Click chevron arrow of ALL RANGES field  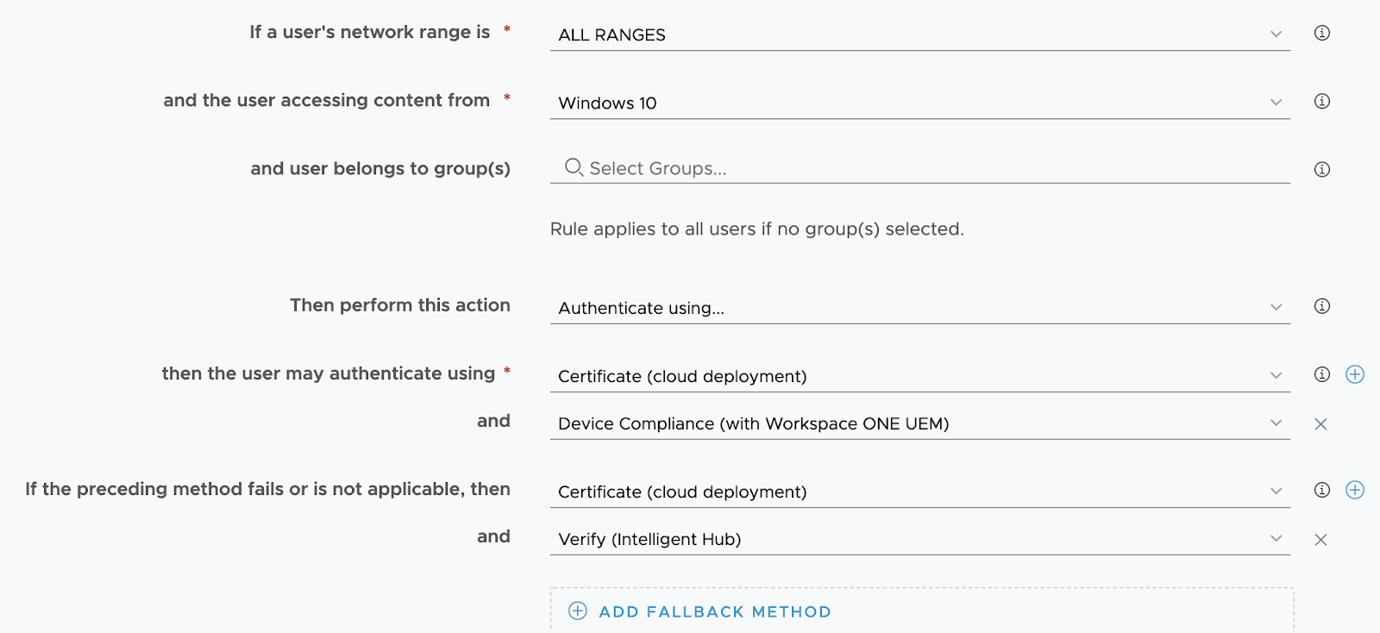click(x=1276, y=34)
